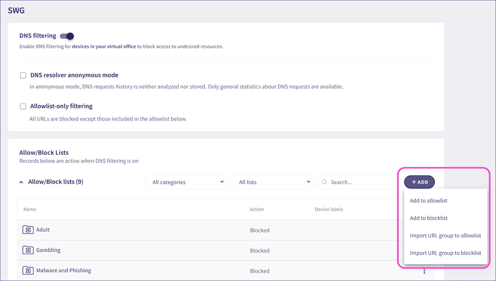
Task: Click the Blocked status in Gambling row
Action: point(259,251)
